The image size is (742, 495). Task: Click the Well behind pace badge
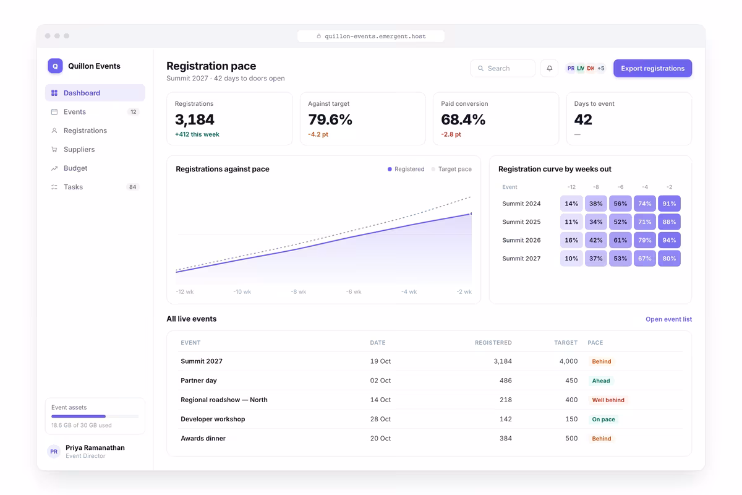click(x=608, y=400)
